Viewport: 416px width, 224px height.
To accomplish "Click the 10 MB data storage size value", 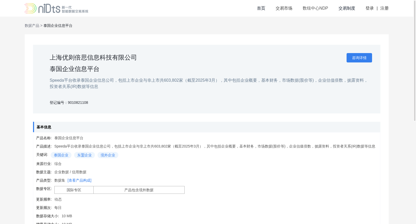I will pos(67,216).
